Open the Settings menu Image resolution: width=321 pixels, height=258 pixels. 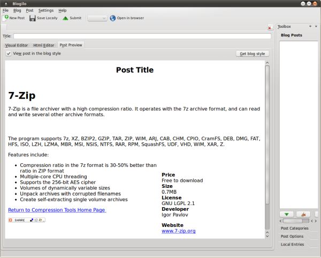coord(46,11)
